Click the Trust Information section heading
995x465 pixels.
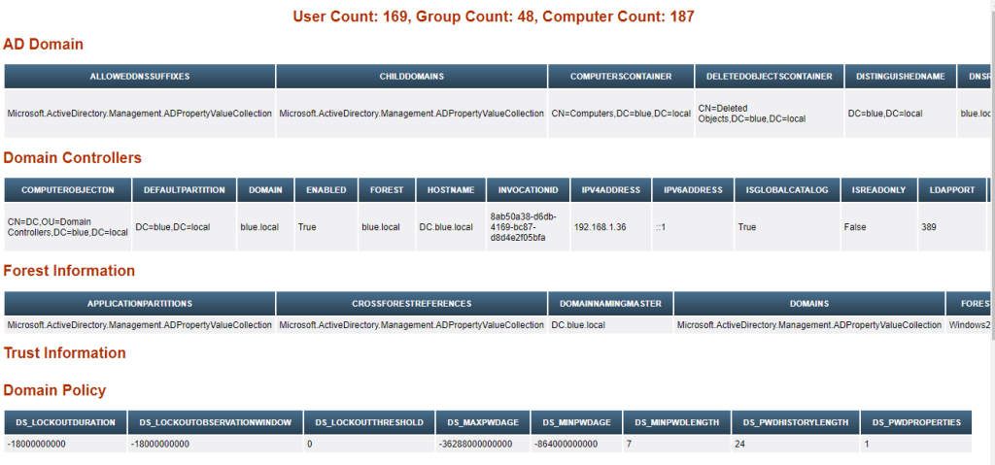pos(64,352)
